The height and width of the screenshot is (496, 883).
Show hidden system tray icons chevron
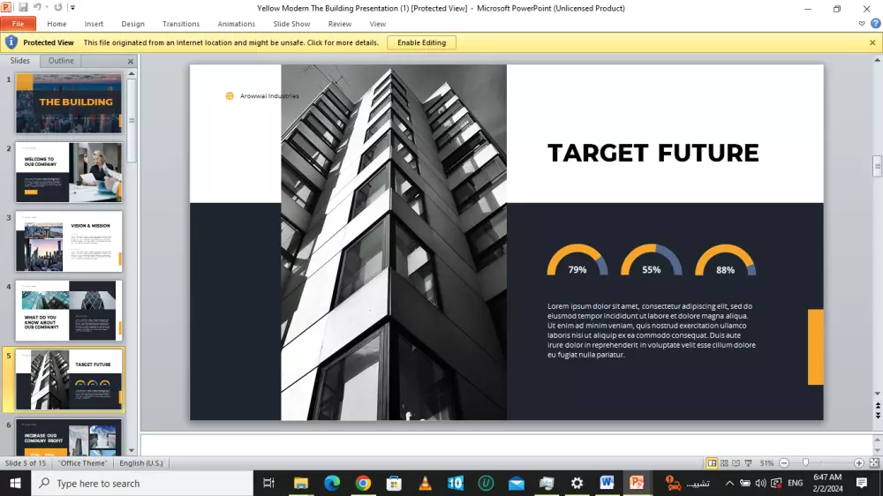[x=729, y=483]
